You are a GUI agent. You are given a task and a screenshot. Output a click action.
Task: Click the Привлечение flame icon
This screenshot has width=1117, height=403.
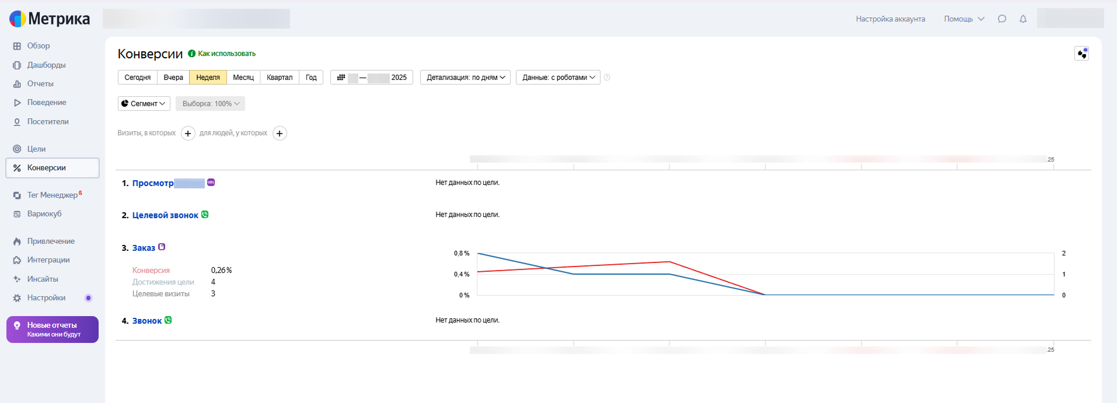[x=17, y=241]
